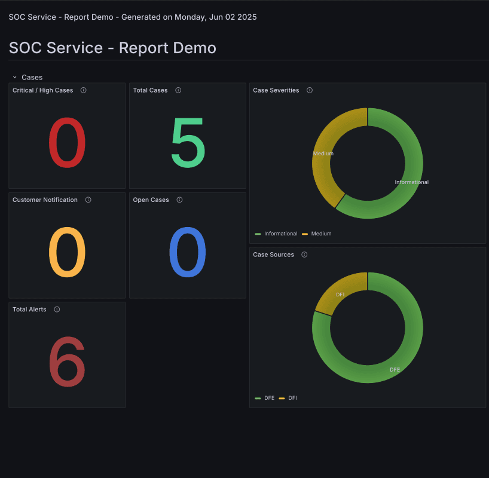489x478 pixels.
Task: Show the Open Cases panel info icon
Action: [x=179, y=200]
